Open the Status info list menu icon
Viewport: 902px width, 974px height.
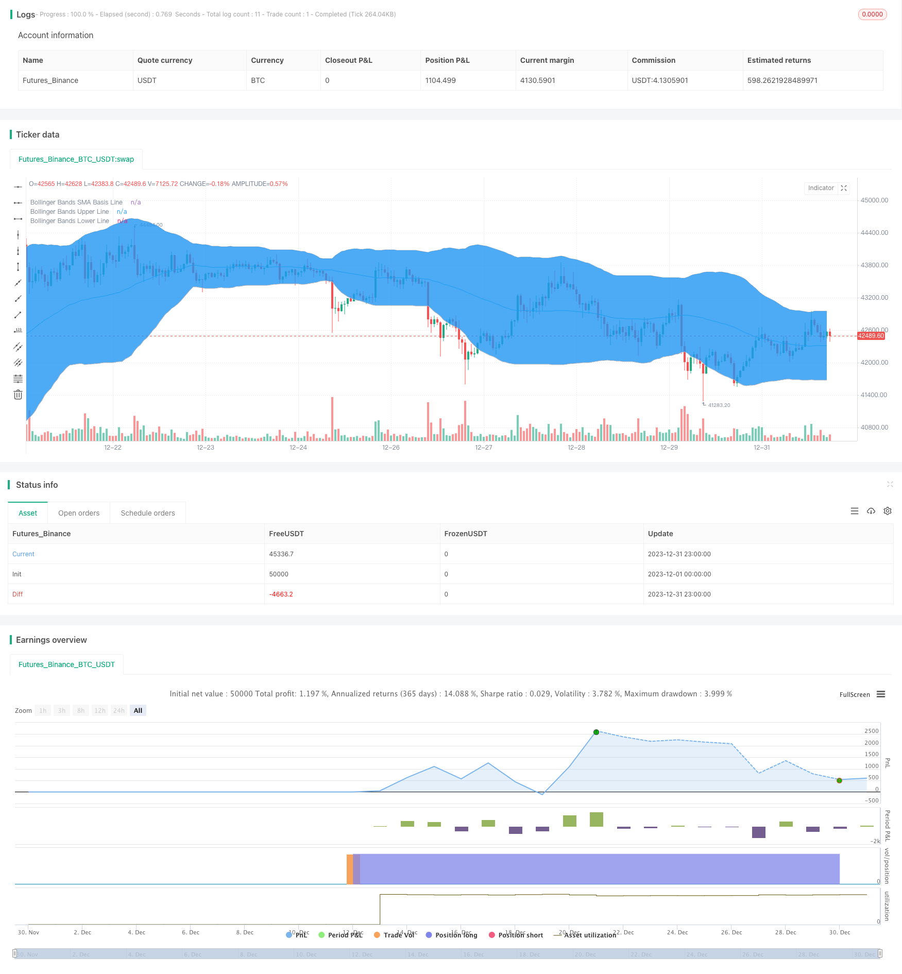coord(855,511)
